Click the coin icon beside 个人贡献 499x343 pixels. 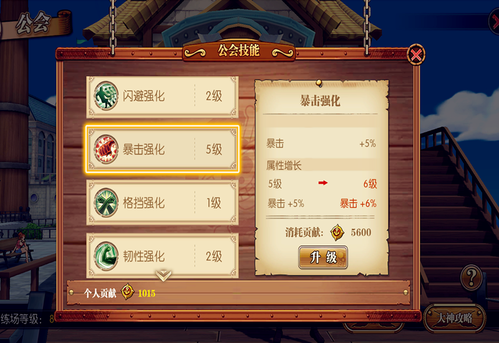[x=127, y=291]
